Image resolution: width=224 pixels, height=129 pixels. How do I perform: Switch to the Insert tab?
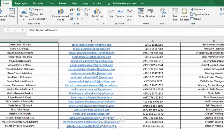[x=6, y=3]
